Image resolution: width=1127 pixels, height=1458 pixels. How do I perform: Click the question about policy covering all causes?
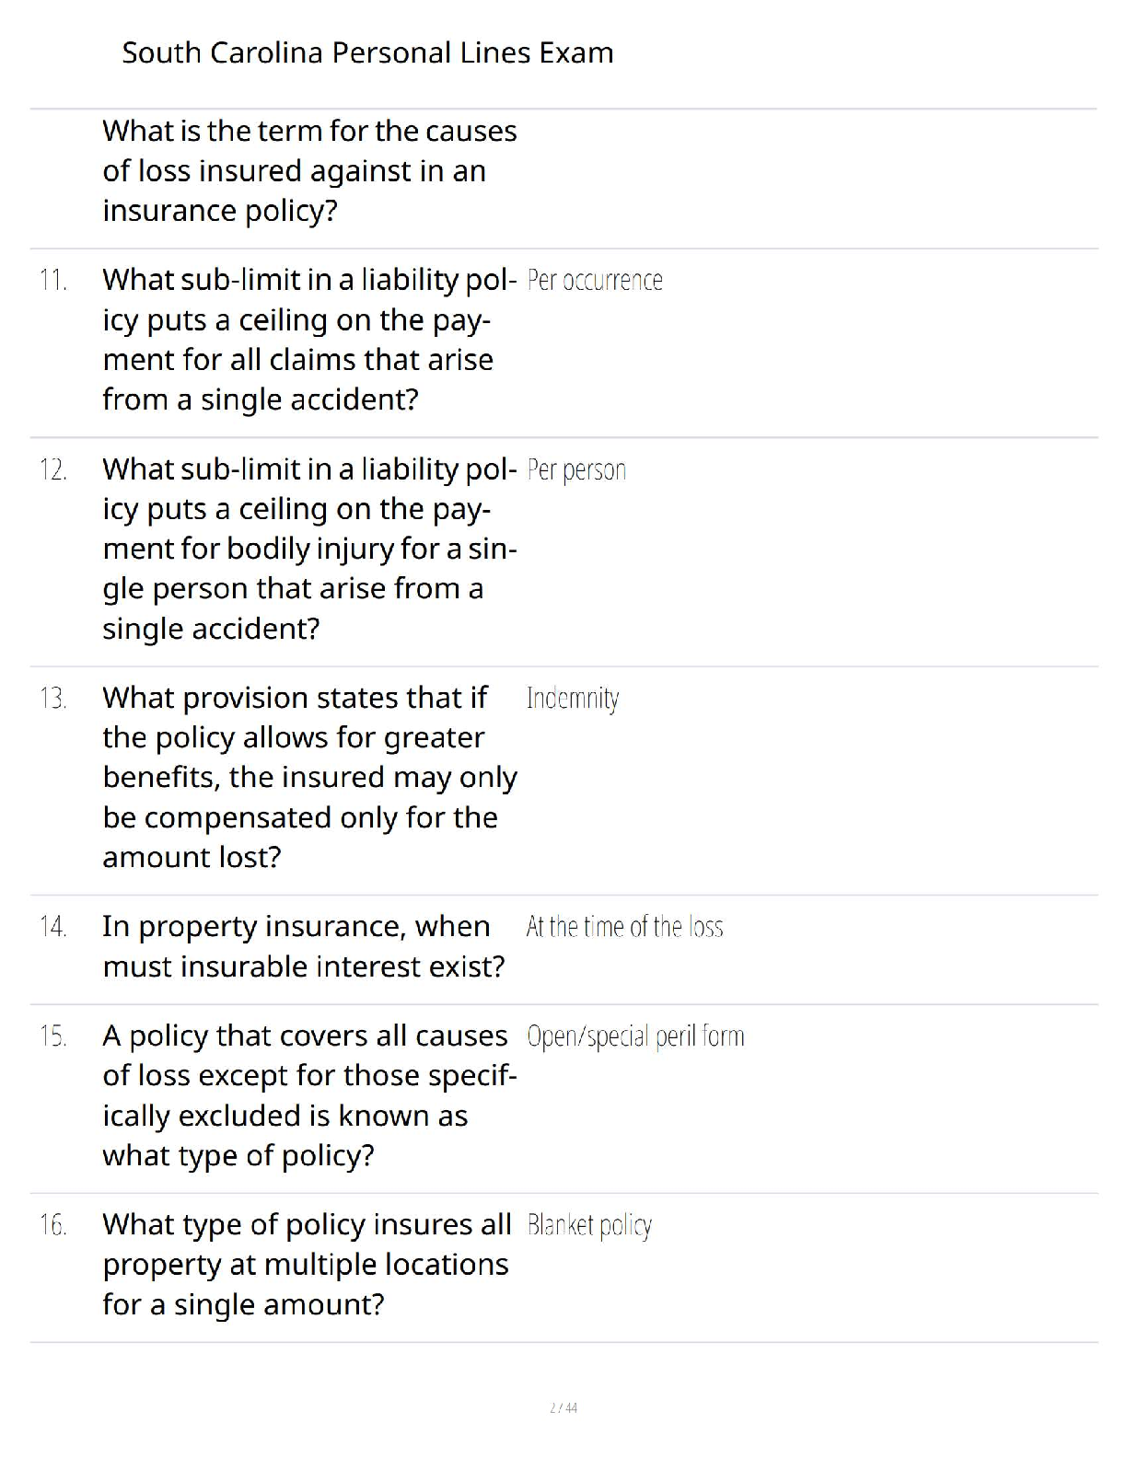309,1095
